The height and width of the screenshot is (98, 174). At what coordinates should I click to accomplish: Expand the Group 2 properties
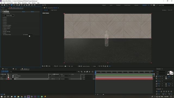(x=2, y=19)
